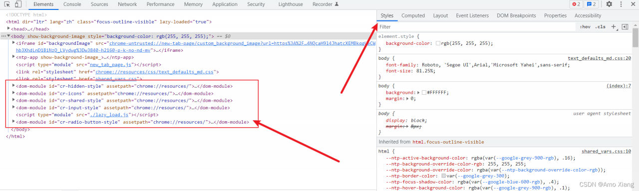Expand the background shorthand property arrow
The width and height of the screenshot is (639, 191).
click(418, 93)
